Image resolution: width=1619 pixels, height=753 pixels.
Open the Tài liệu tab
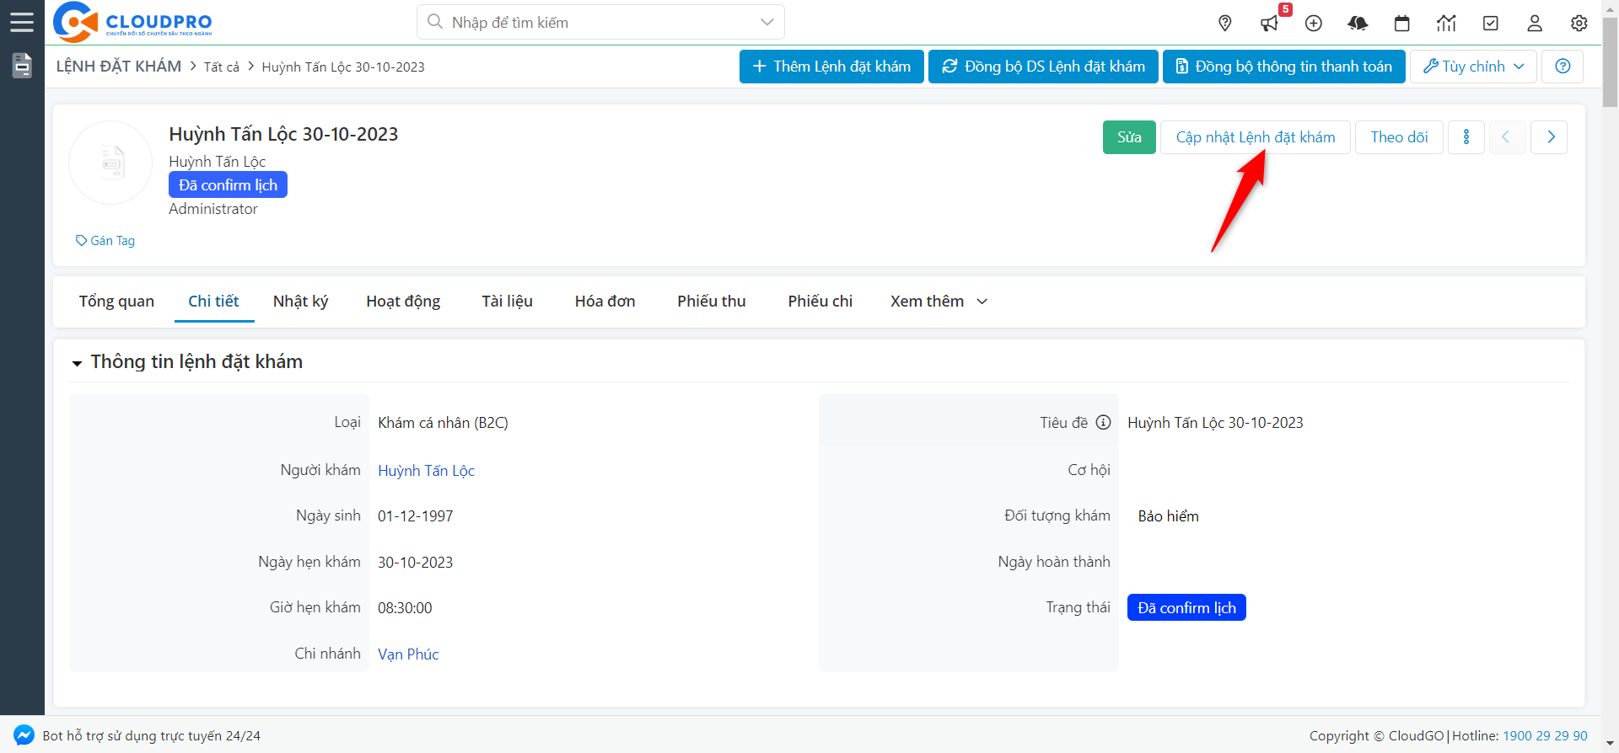click(507, 302)
